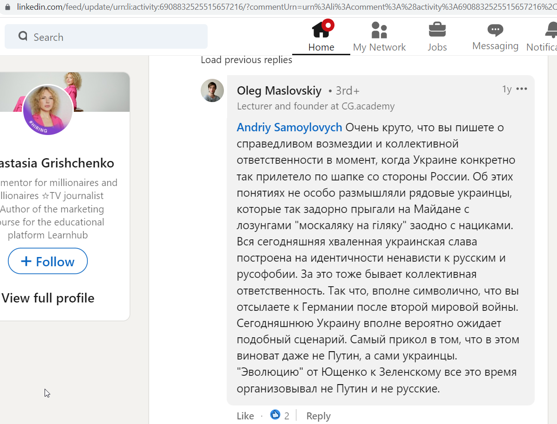
Task: Click the thumbs-up reaction icon under comment
Action: (275, 414)
